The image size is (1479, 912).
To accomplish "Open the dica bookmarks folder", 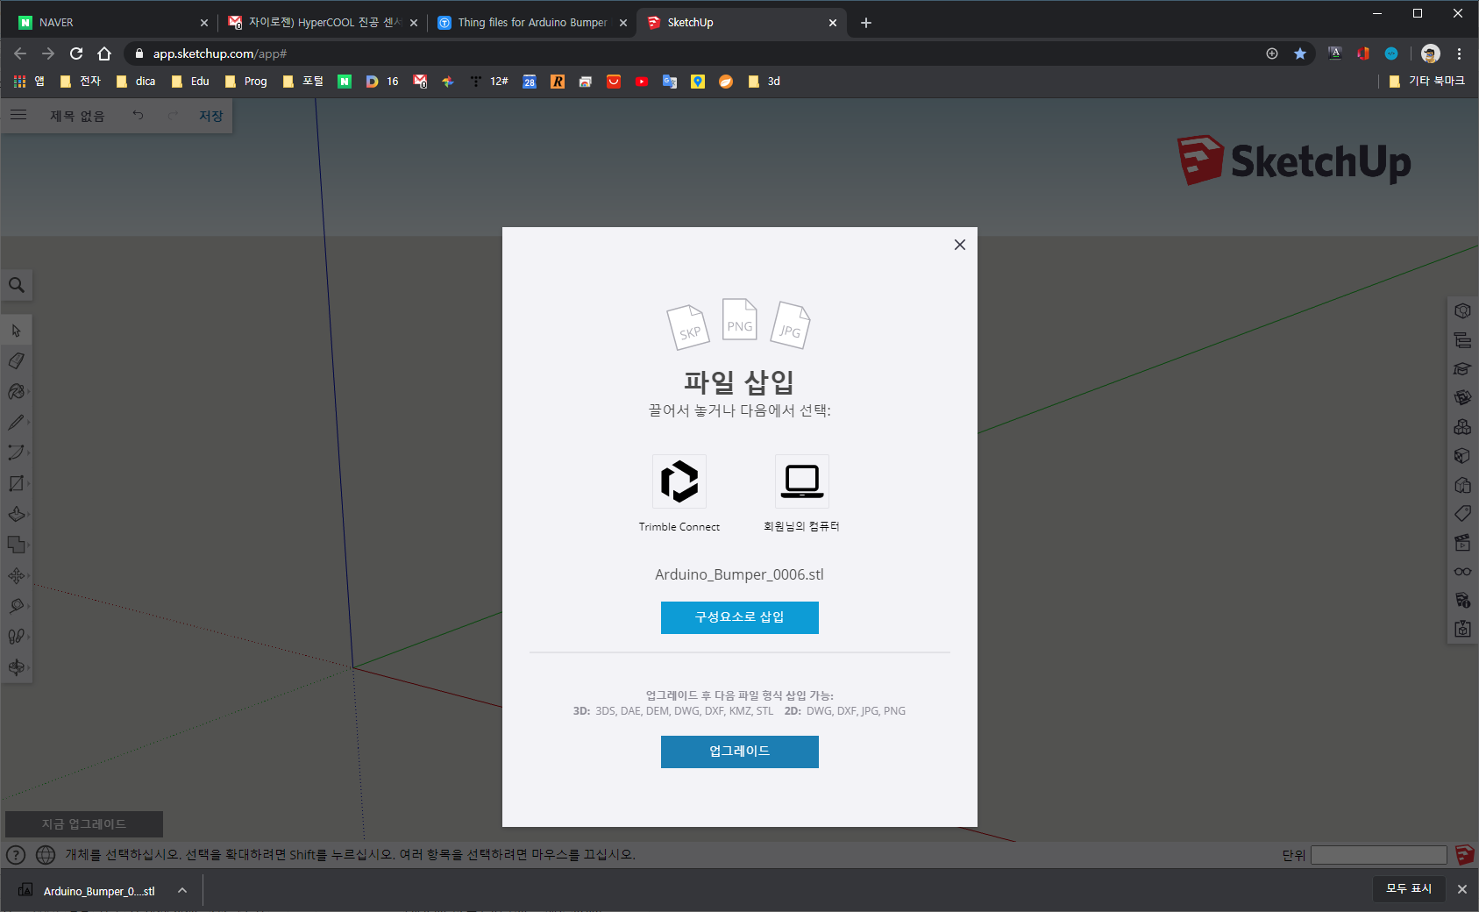I will (136, 81).
